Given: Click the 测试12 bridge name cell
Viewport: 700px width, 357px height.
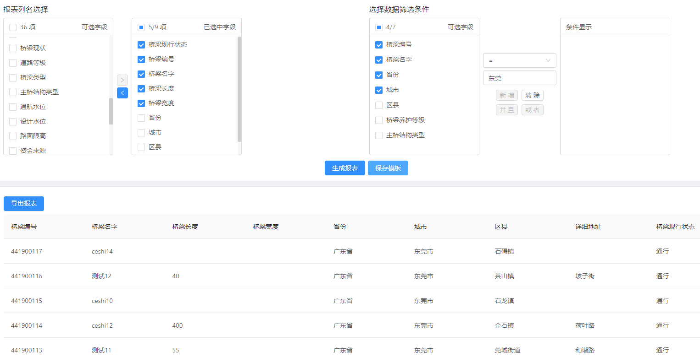Looking at the screenshot, I should pos(101,276).
